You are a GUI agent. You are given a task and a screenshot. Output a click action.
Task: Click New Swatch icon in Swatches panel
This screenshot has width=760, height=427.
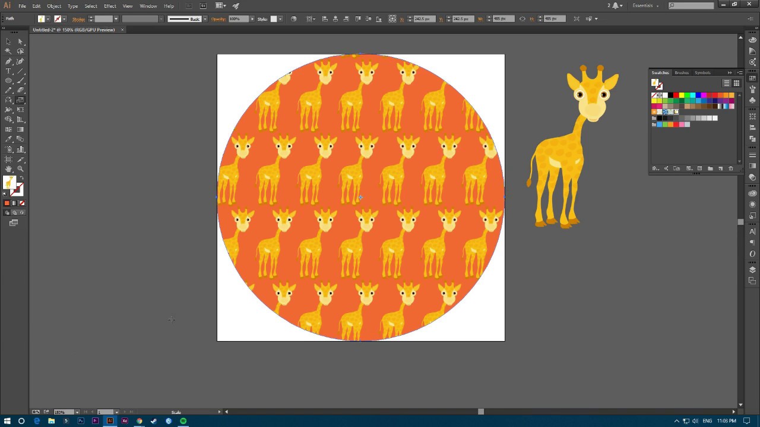tap(720, 168)
